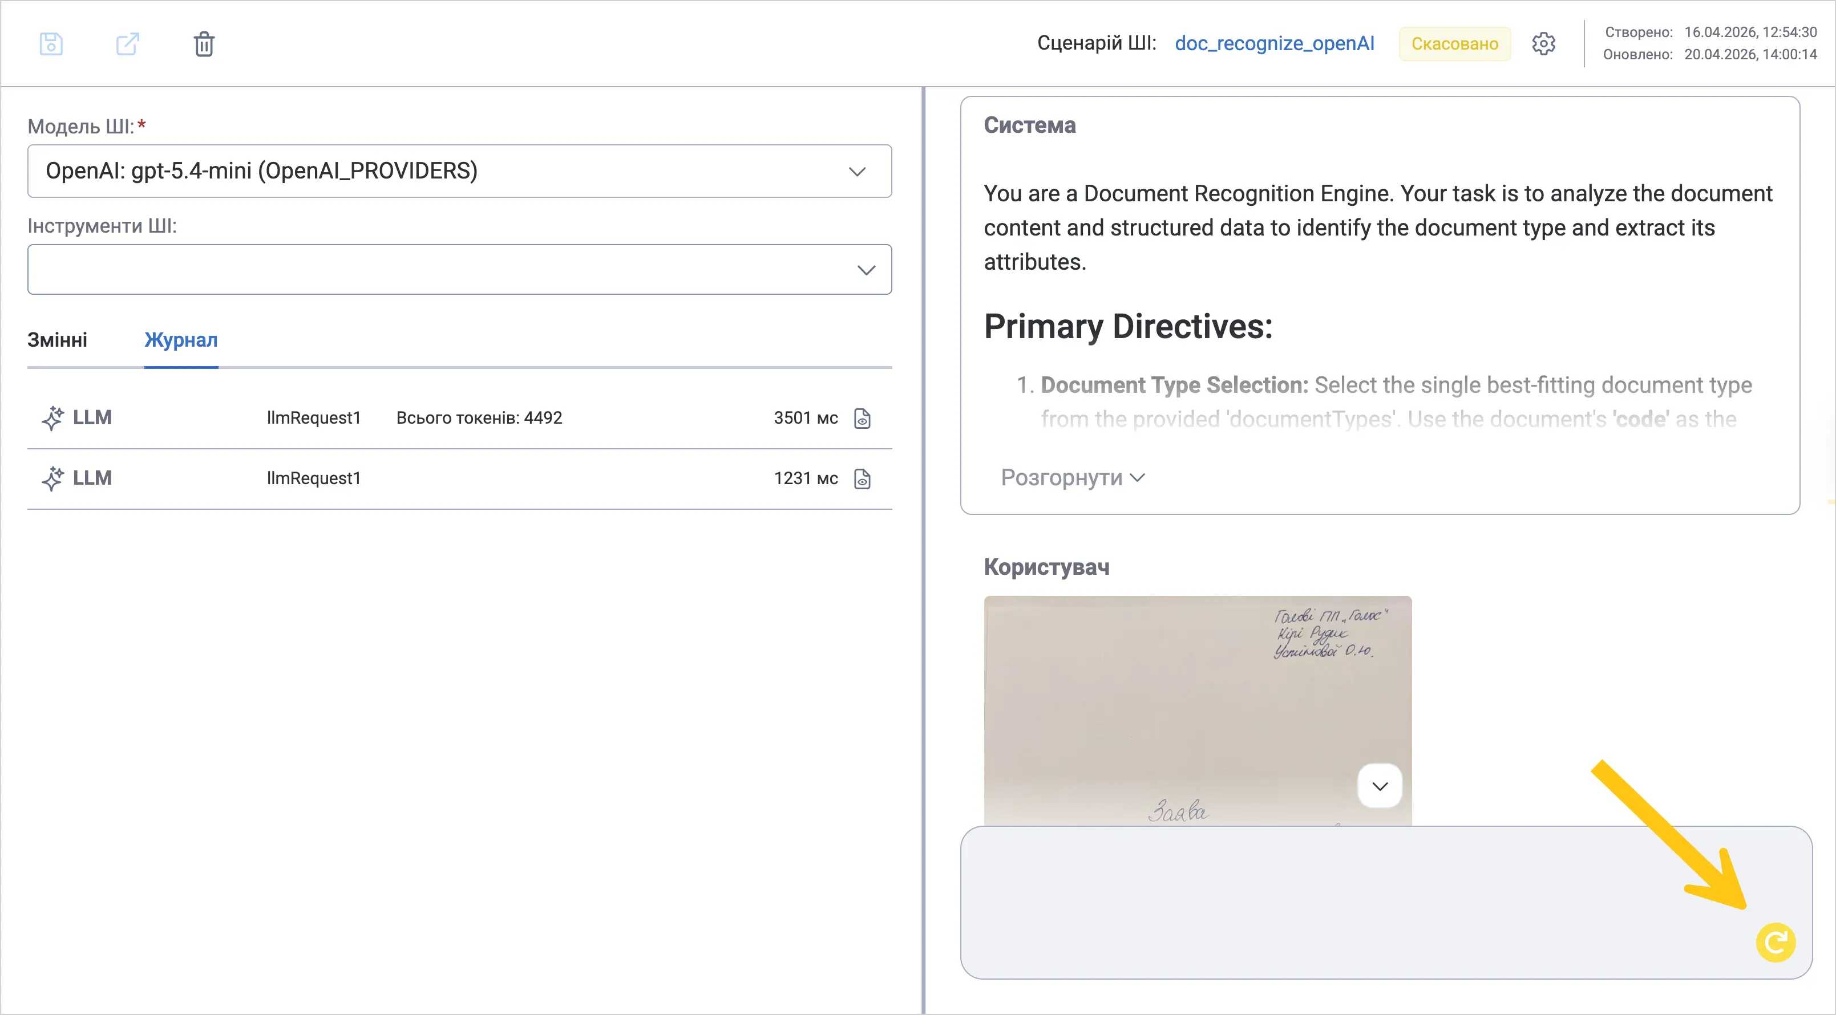Select 'Всього токенів: 4492' text
The width and height of the screenshot is (1836, 1015).
tap(479, 418)
